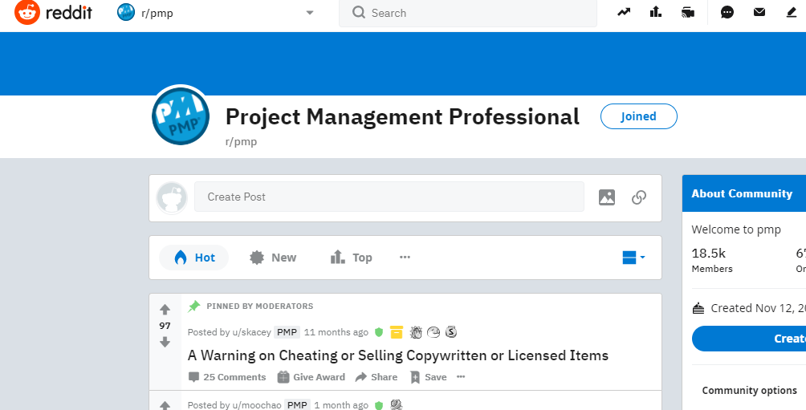The width and height of the screenshot is (806, 410).
Task: Downvote the post with 97 points
Action: (x=165, y=342)
